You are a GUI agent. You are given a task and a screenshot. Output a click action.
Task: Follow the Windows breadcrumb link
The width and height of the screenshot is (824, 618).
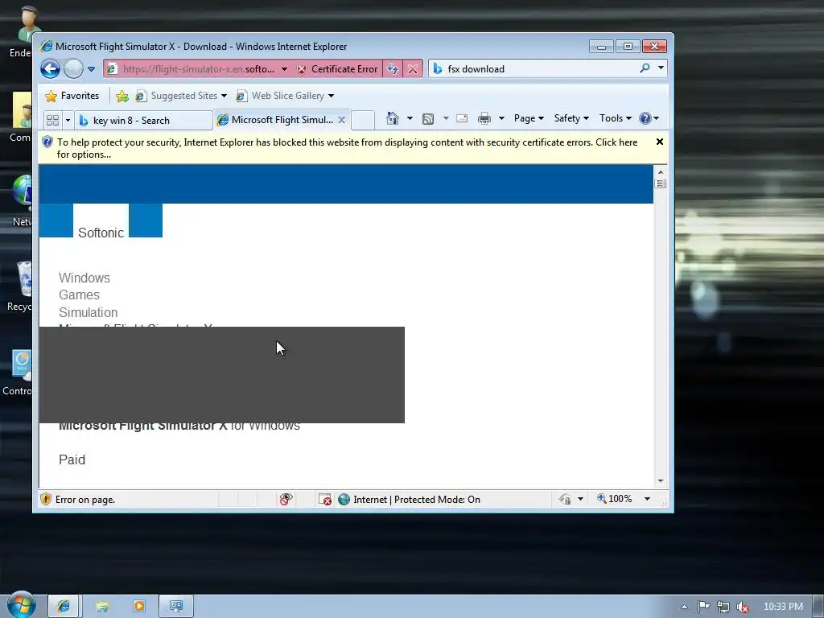point(84,278)
